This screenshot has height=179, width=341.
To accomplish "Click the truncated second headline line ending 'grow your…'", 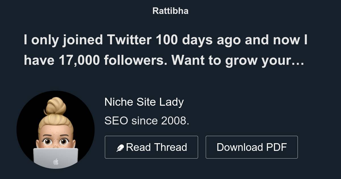I will tap(164, 60).
